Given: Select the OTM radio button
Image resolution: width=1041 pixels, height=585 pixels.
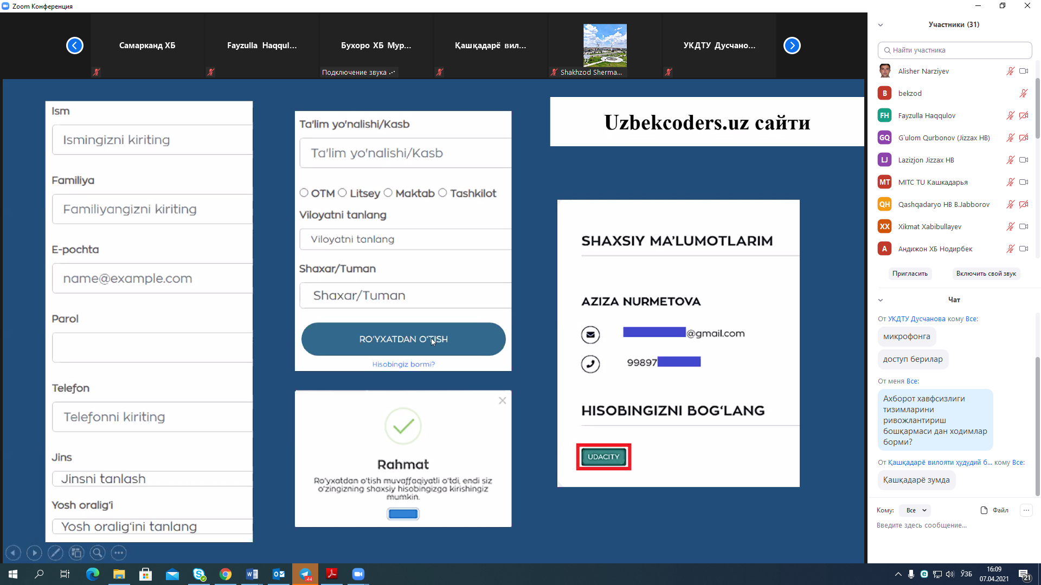Looking at the screenshot, I should [304, 193].
